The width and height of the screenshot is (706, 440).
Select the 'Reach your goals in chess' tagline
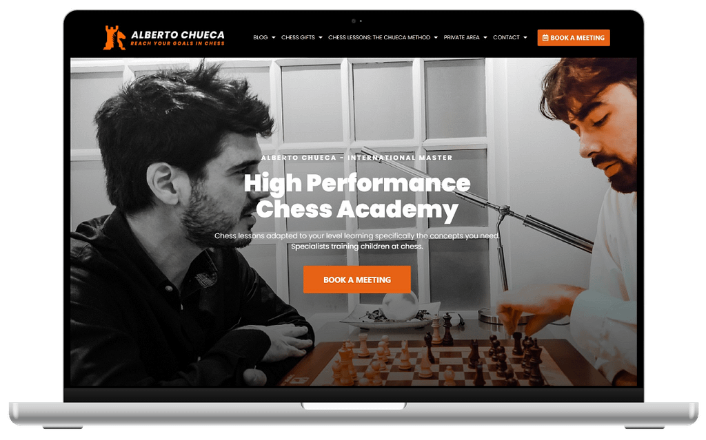[x=177, y=43]
